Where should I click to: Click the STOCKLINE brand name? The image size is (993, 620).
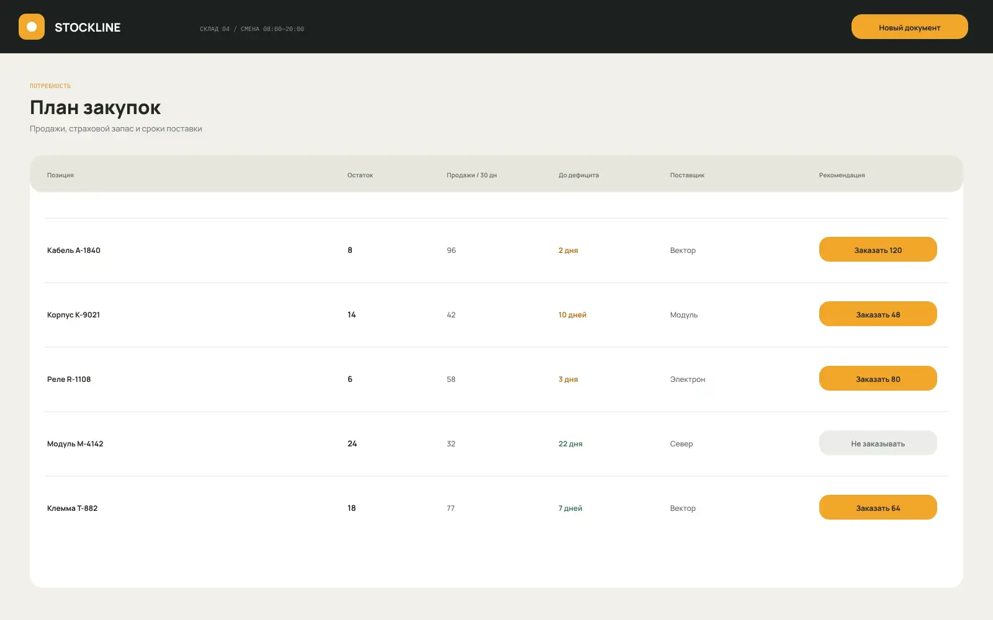[x=88, y=27]
